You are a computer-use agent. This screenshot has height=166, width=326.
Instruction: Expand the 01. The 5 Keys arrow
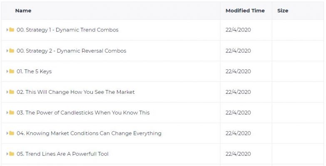point(7,71)
